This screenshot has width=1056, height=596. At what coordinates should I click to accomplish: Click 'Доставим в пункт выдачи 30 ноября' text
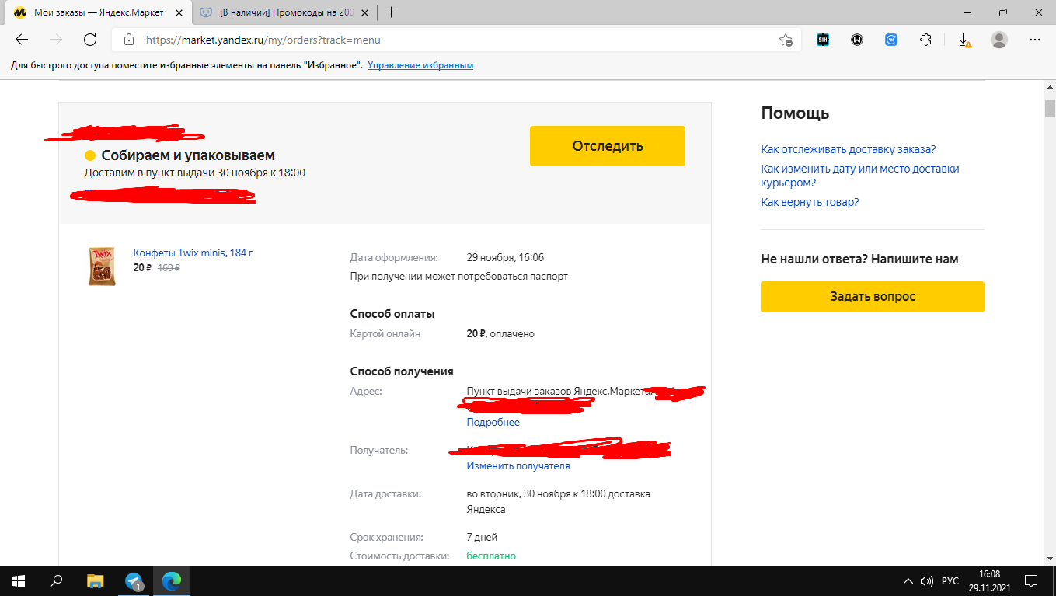click(x=195, y=173)
